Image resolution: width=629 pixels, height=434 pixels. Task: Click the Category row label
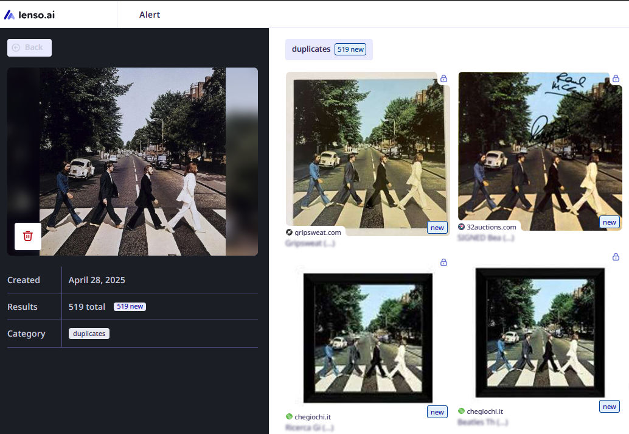[x=27, y=334]
